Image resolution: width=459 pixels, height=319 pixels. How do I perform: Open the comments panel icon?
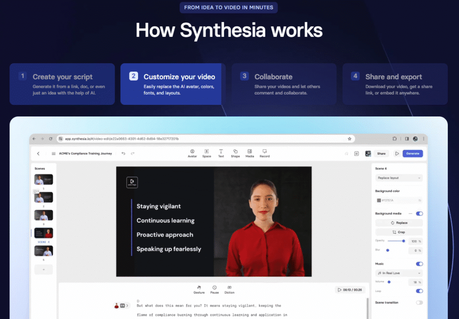pyautogui.click(x=356, y=154)
